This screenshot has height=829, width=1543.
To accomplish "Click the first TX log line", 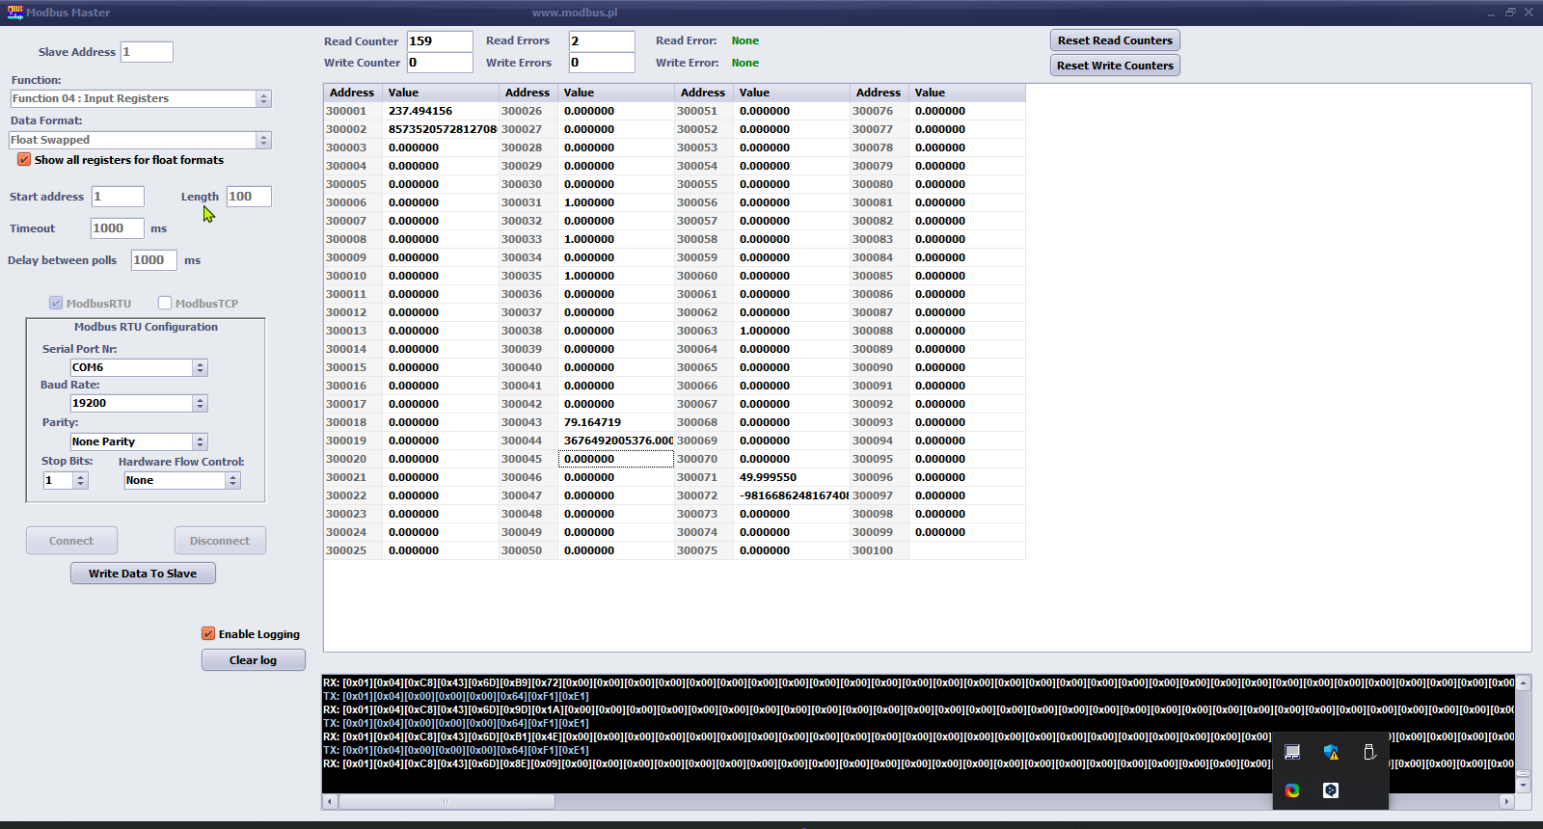I will point(455,696).
